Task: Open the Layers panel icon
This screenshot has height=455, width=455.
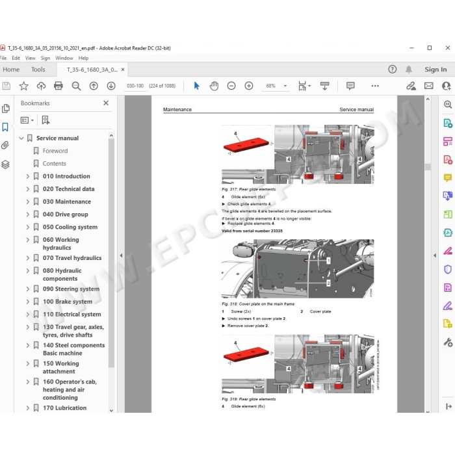Action: coord(5,164)
